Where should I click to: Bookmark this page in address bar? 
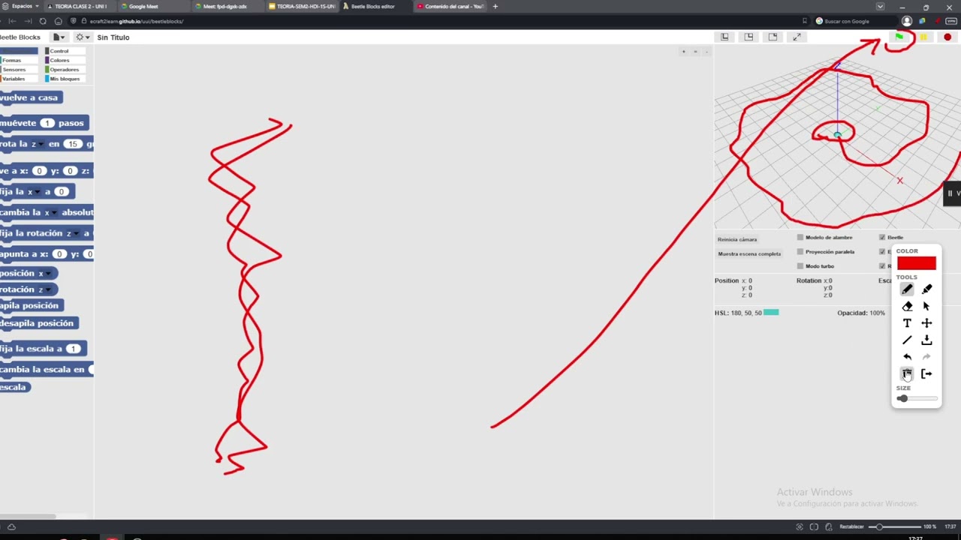point(805,21)
